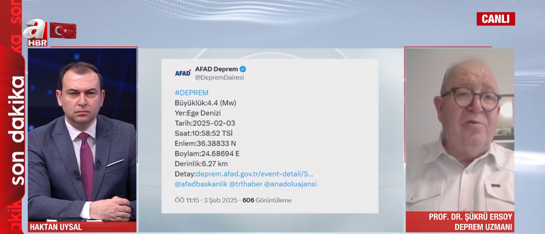The width and height of the screenshot is (545, 234).
Task: Click the Büyüklük 4.4 (Mw) line
Action: point(206,103)
